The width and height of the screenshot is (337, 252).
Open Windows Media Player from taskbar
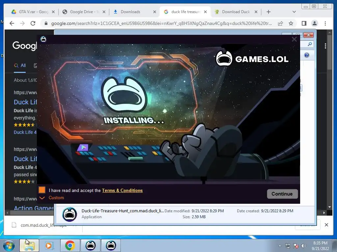point(49,245)
